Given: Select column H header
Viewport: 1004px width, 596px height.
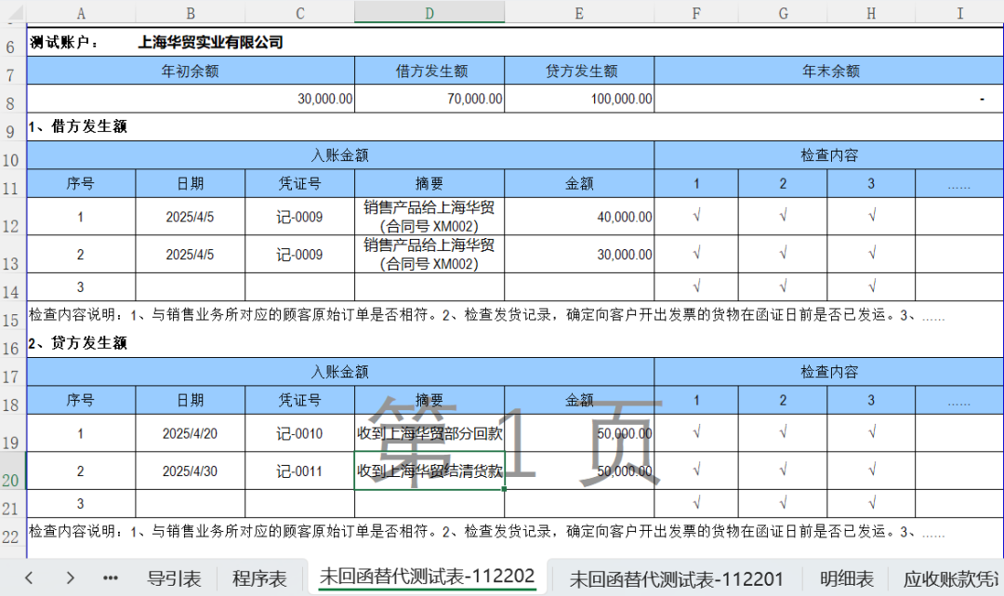Looking at the screenshot, I should (x=871, y=13).
